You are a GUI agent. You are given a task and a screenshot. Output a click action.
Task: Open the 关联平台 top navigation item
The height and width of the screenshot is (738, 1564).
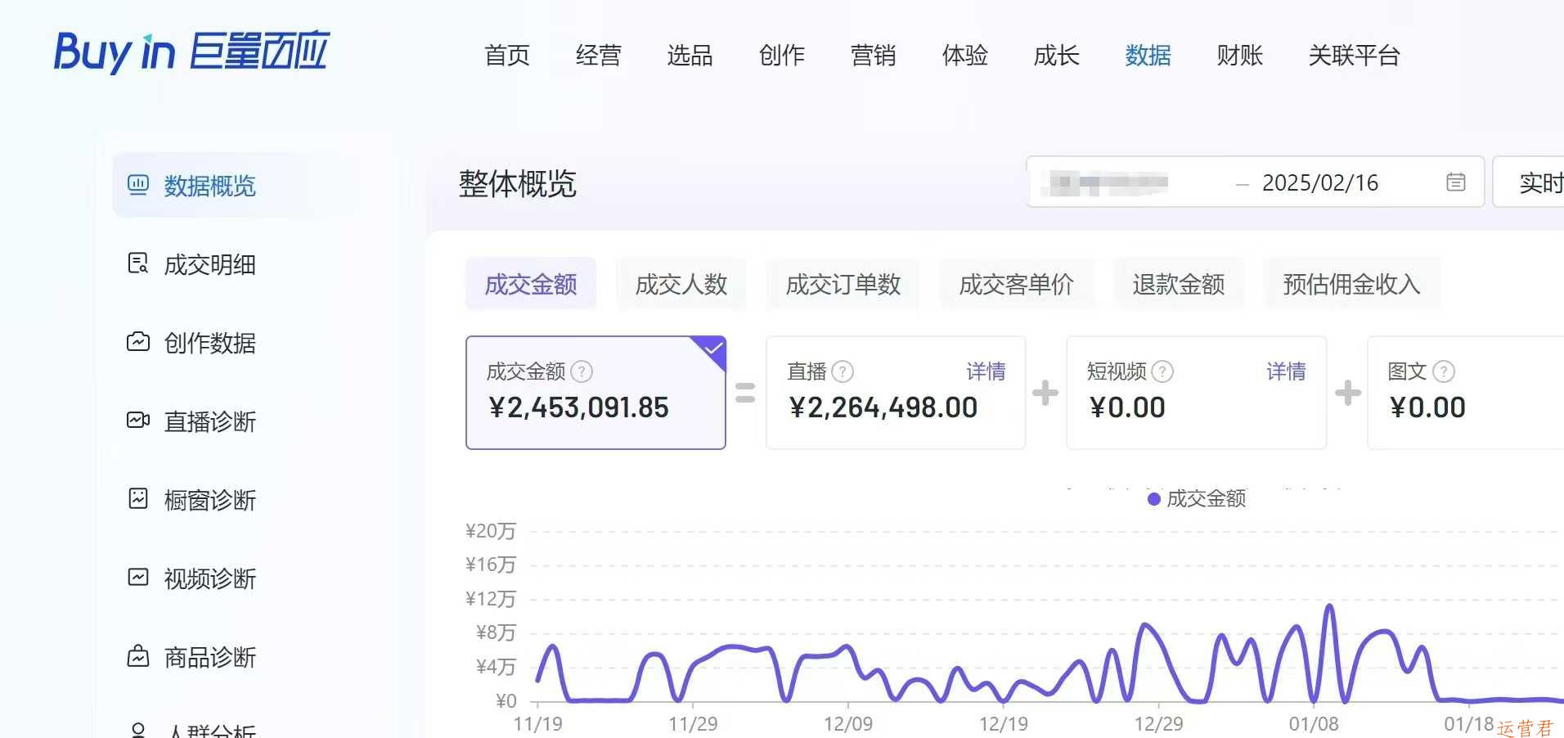point(1355,56)
